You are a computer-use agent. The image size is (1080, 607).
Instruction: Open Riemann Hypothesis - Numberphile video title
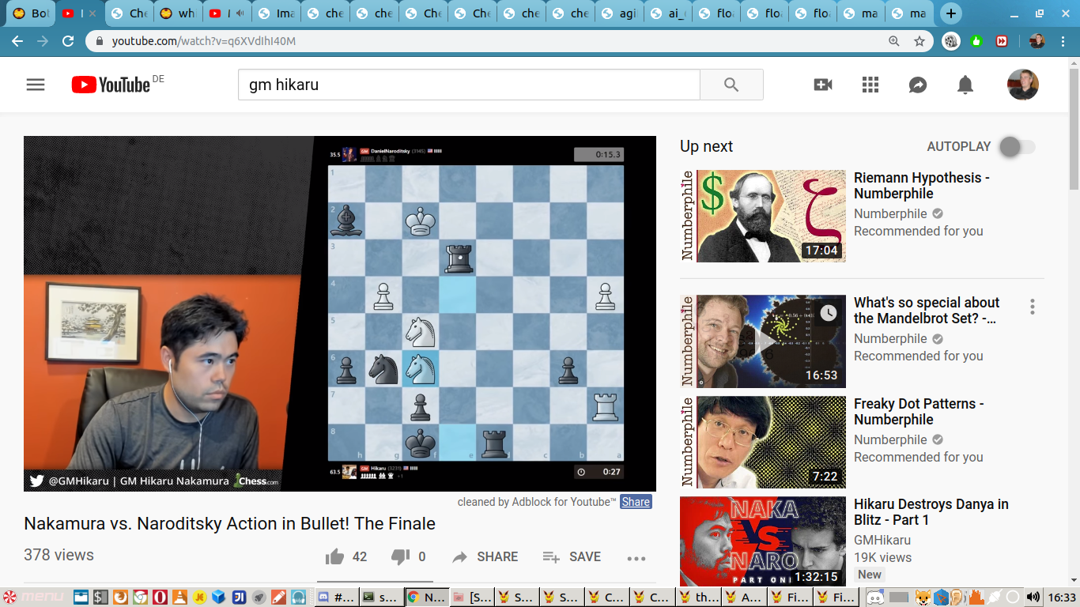click(x=921, y=186)
